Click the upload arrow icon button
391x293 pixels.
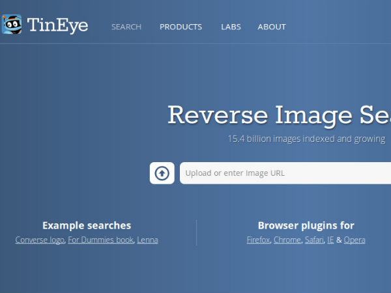point(162,173)
